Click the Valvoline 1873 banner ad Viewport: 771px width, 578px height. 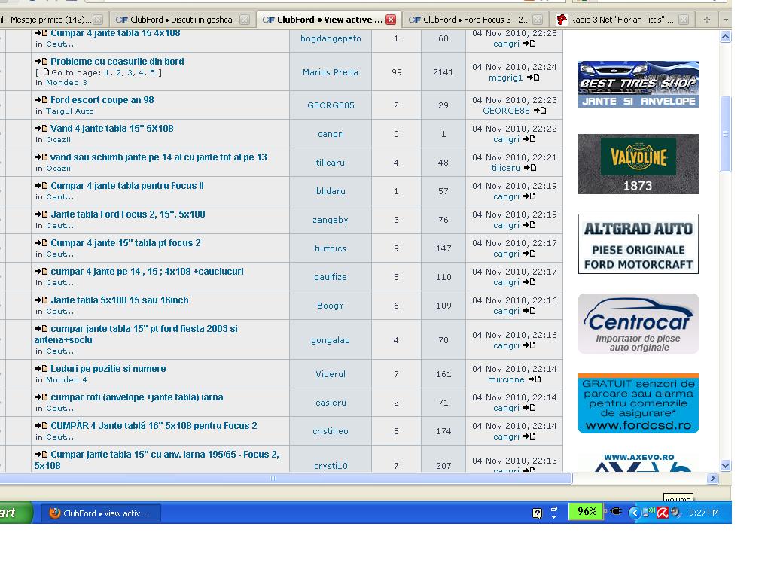638,164
